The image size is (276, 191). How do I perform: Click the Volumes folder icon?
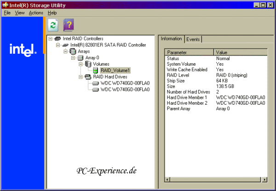click(88, 64)
